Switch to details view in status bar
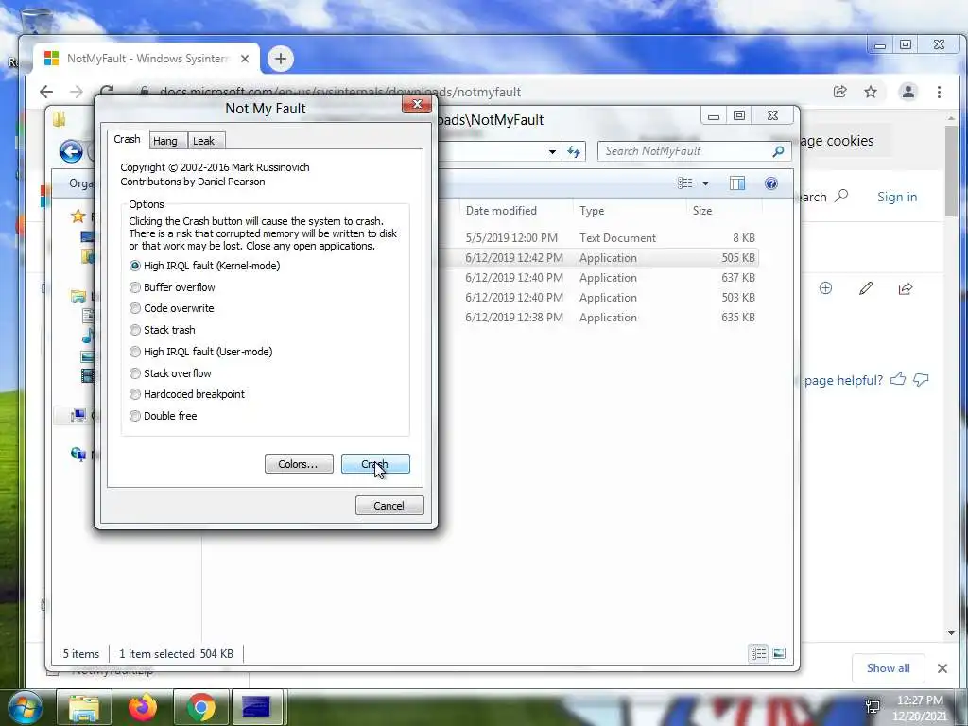 pos(759,653)
